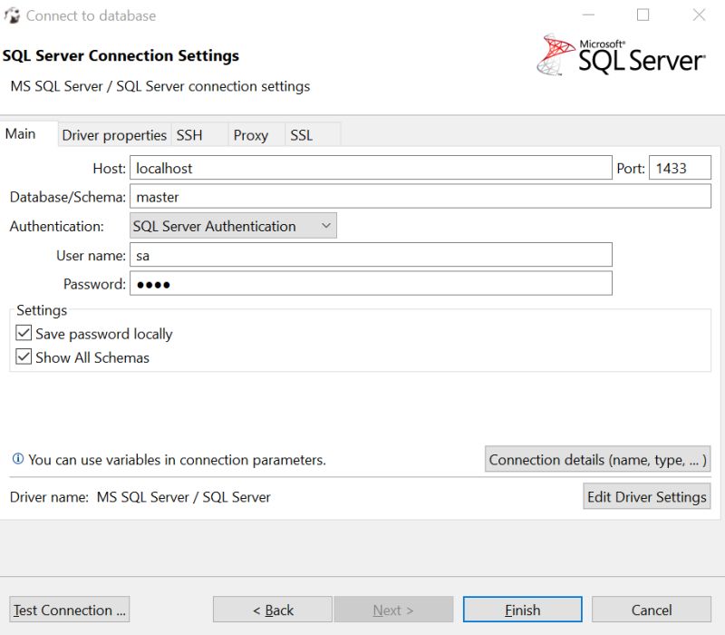This screenshot has width=725, height=635.
Task: Open the SSH tab
Action: 190,134
